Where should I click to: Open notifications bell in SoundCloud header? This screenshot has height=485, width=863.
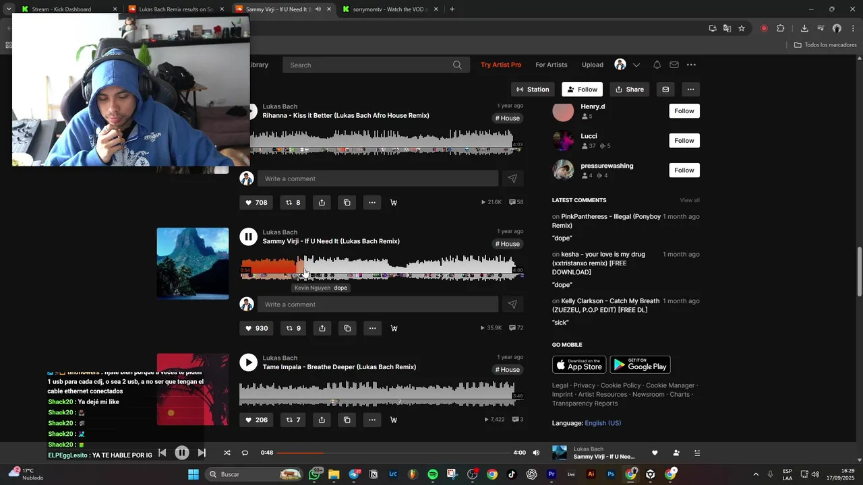(657, 65)
